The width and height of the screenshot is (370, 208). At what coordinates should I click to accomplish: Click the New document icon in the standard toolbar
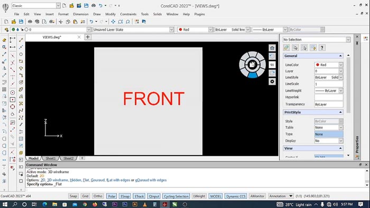(x=6, y=22)
